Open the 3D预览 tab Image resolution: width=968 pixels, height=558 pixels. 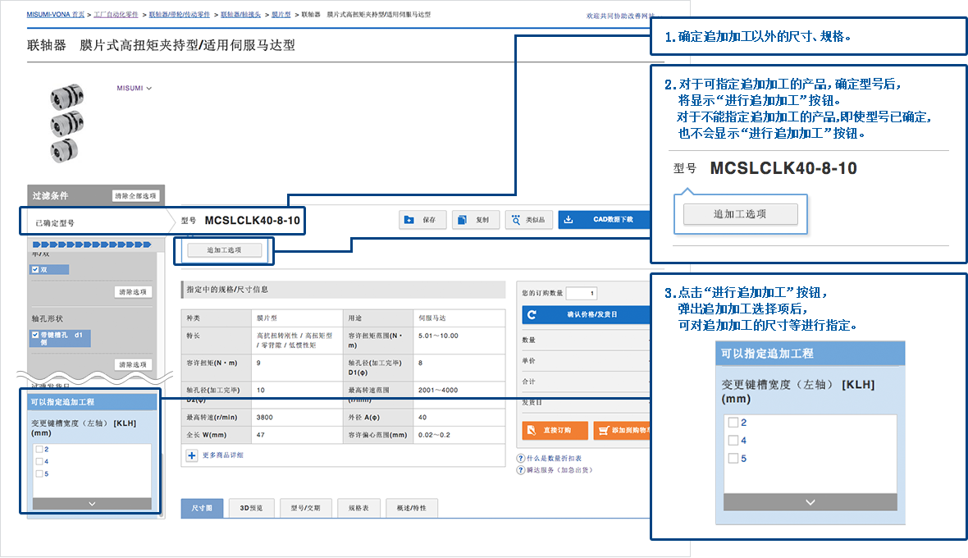pyautogui.click(x=251, y=508)
